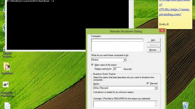Click the linkz.it text in sticky note
The image size is (195, 109).
coord(164,24)
